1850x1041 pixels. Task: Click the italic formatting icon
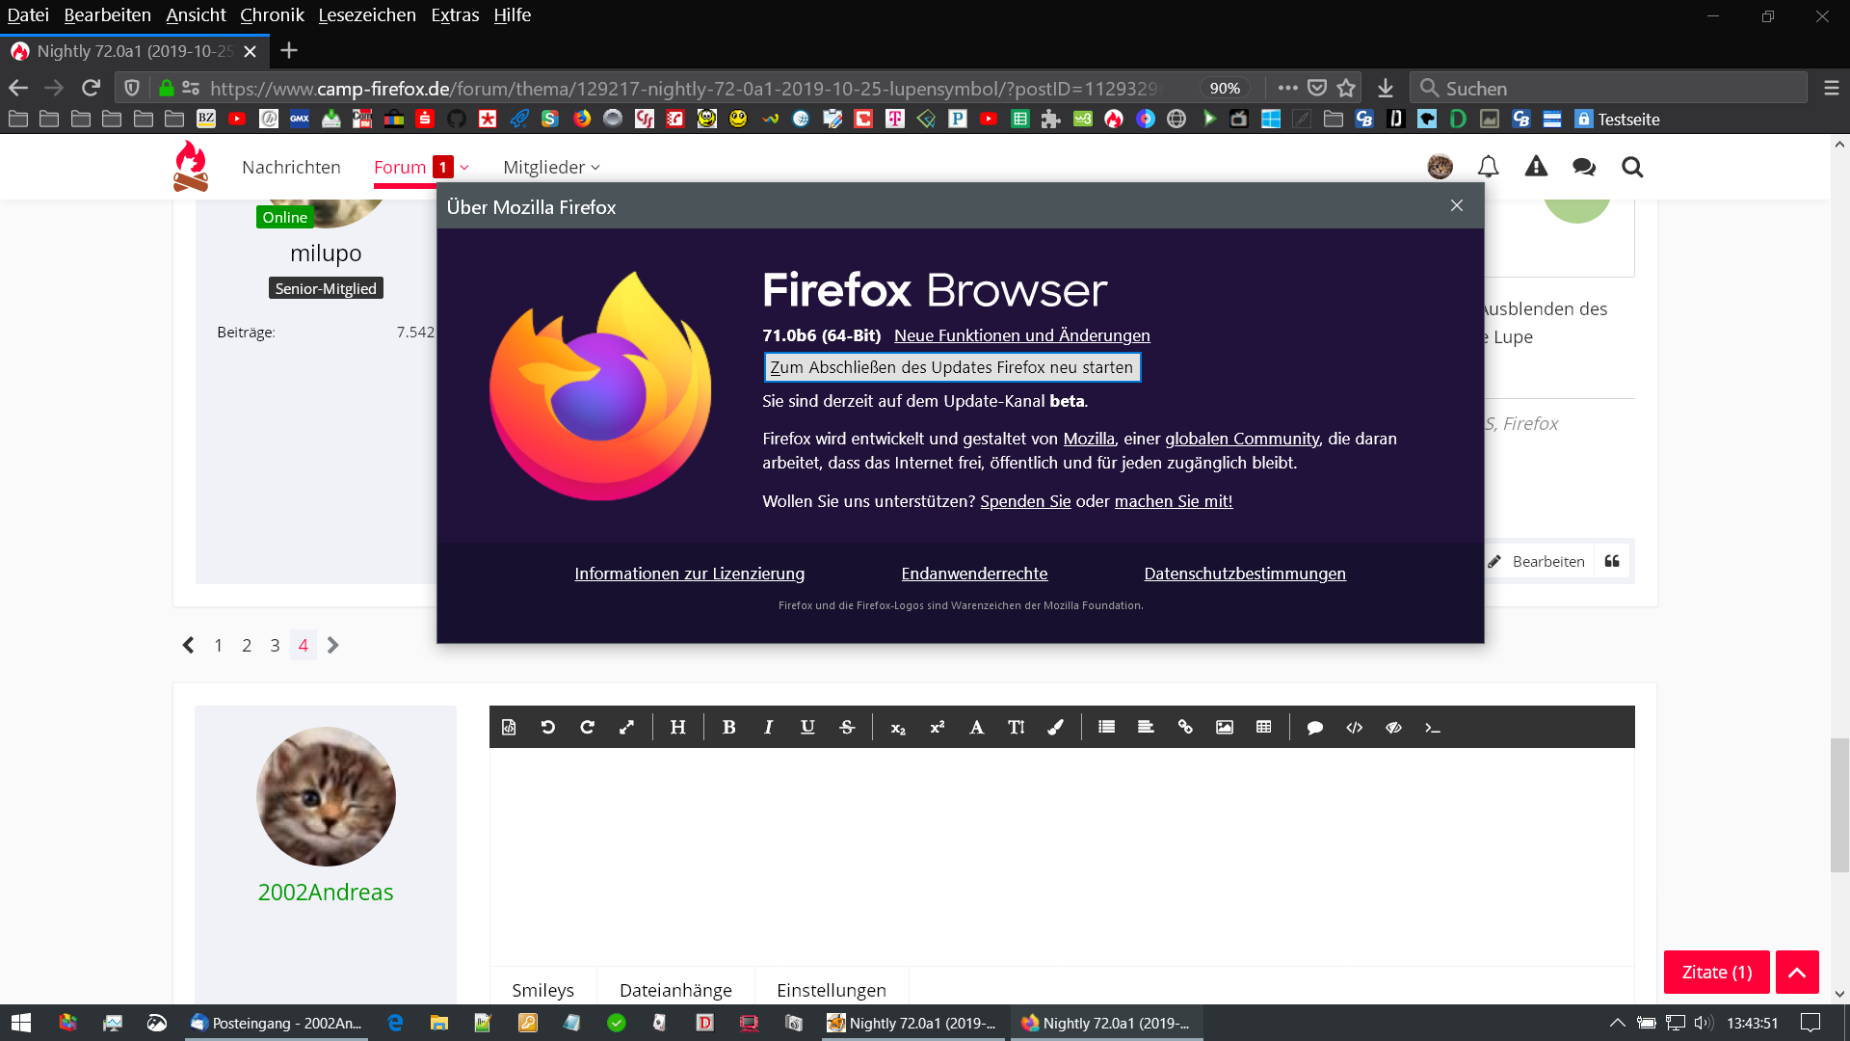tap(768, 727)
